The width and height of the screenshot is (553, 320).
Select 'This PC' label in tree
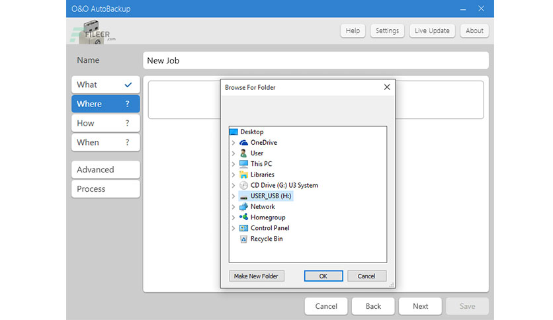pos(261,164)
